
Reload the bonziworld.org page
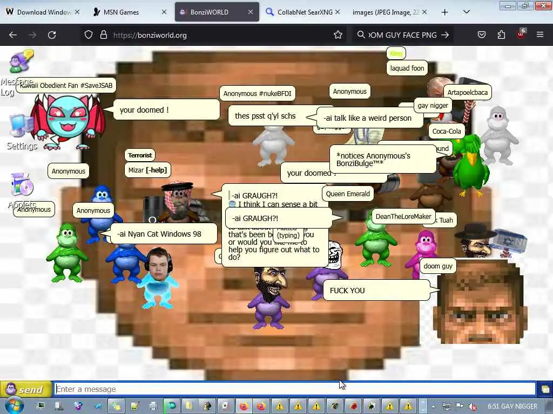point(52,35)
